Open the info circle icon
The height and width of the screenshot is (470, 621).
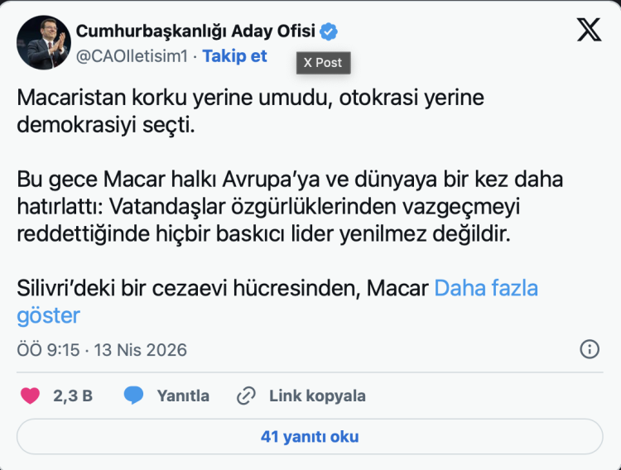pyautogui.click(x=590, y=348)
